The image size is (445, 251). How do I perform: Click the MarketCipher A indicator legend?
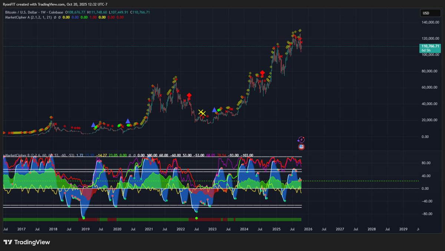tap(28, 17)
